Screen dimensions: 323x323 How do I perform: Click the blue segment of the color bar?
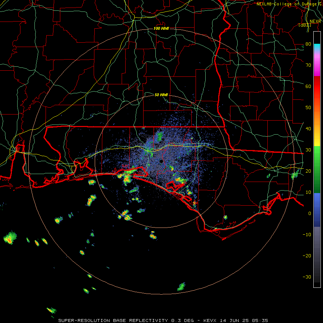317,210
